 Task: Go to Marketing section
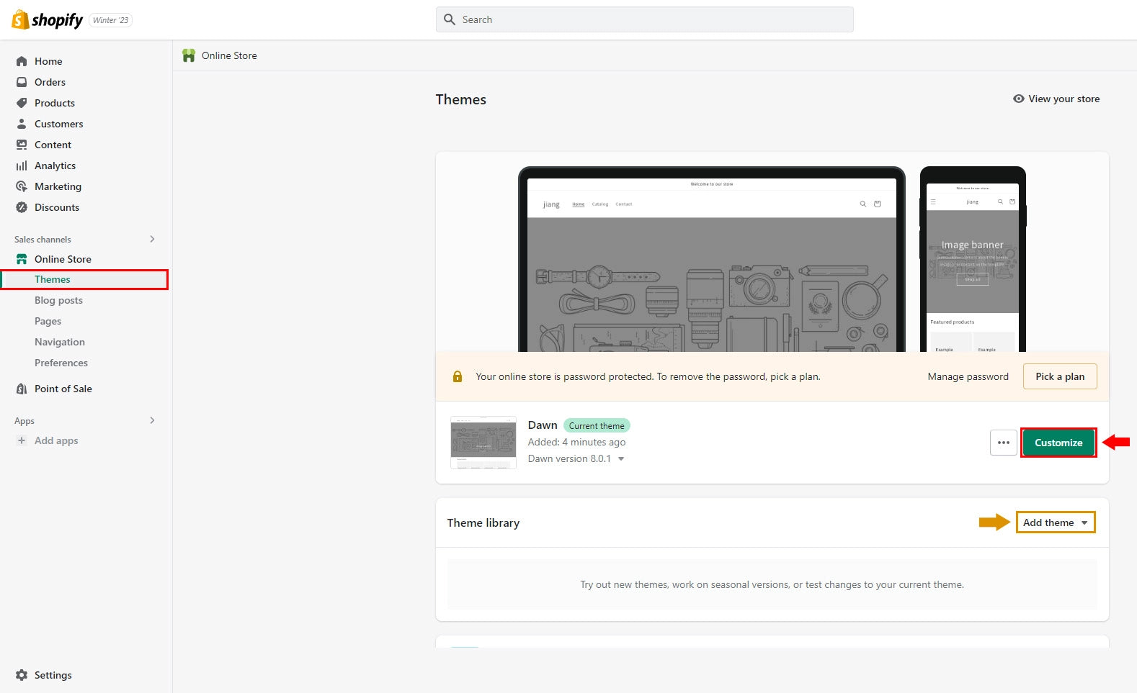pyautogui.click(x=58, y=186)
